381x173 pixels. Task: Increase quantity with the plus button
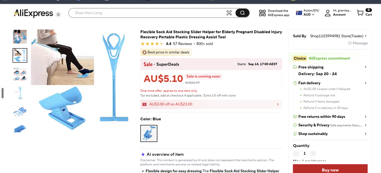tap(313, 154)
